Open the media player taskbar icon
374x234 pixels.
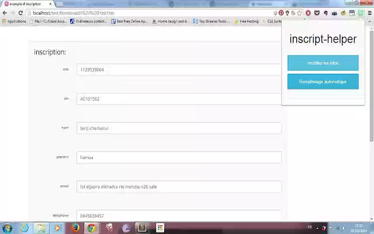tap(57, 228)
